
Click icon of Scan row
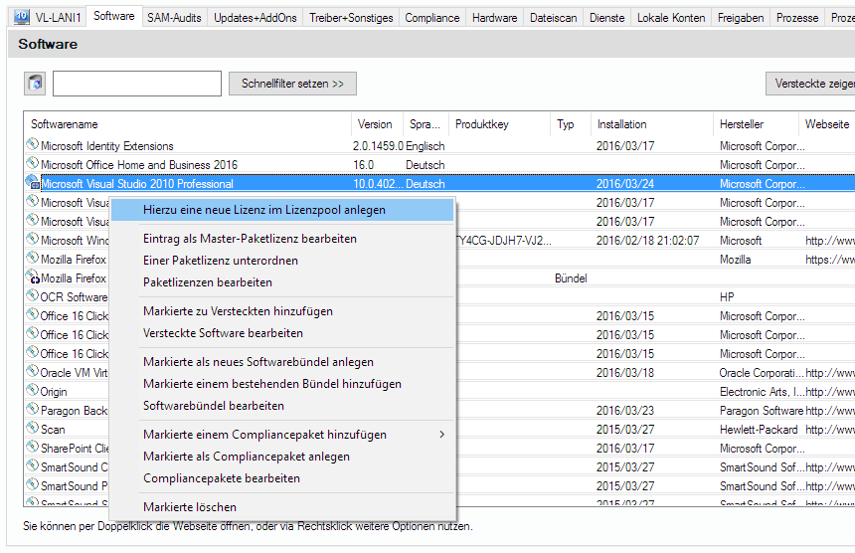click(33, 428)
